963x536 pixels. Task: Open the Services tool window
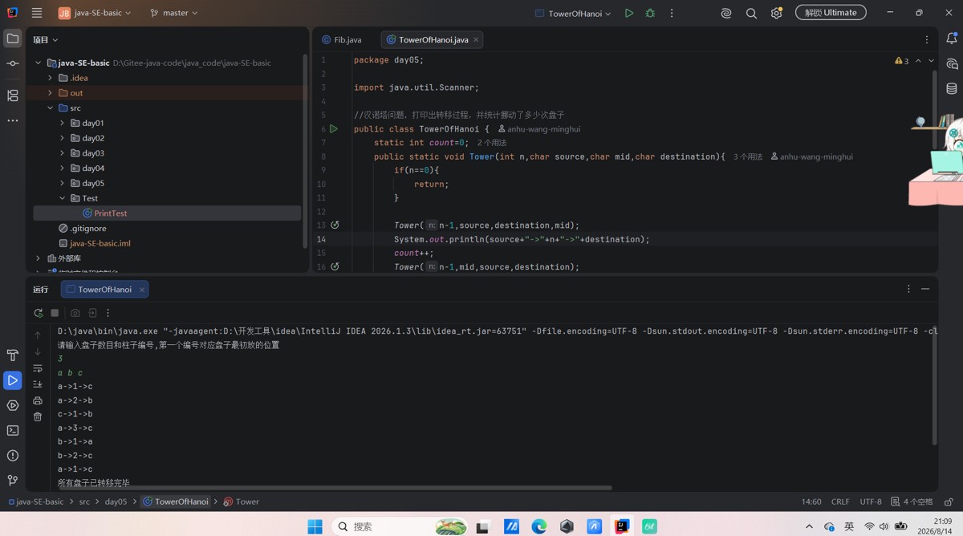point(13,405)
